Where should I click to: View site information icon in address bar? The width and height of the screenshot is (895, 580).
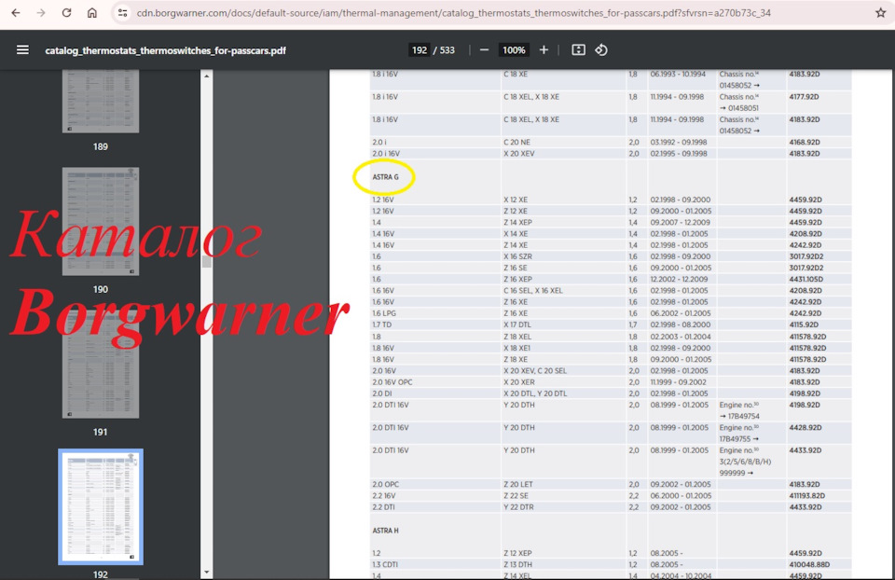coord(122,12)
